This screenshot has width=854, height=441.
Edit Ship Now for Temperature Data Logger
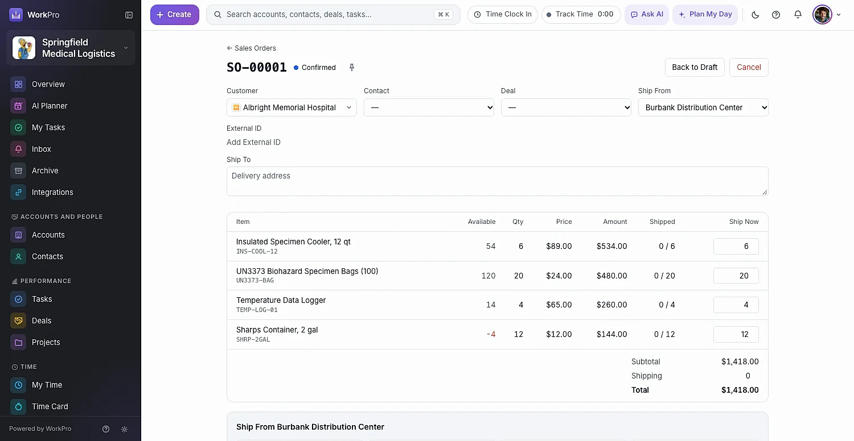tap(736, 305)
